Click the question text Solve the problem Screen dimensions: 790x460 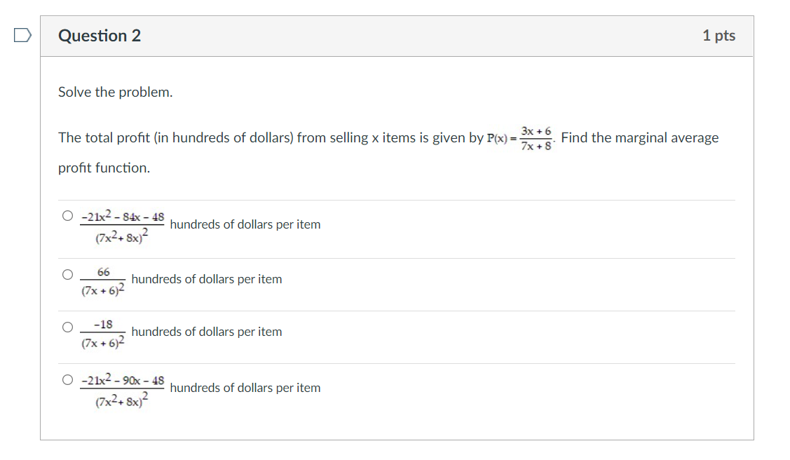pyautogui.click(x=114, y=92)
